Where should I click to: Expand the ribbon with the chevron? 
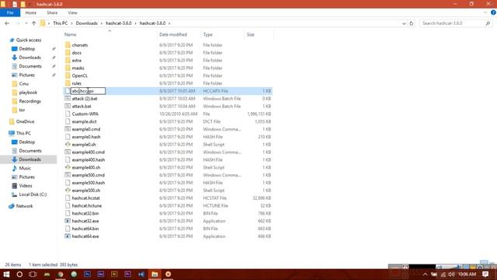pyautogui.click(x=485, y=12)
